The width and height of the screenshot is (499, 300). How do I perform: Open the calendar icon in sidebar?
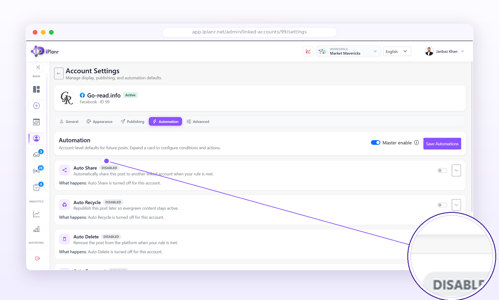tap(36, 122)
